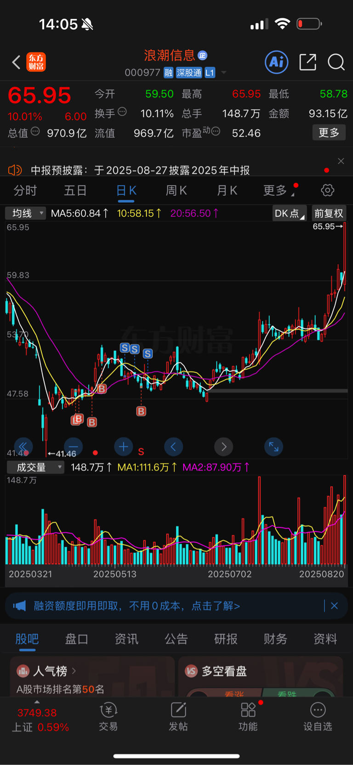Open 交易 in bottom bar

coord(108,717)
